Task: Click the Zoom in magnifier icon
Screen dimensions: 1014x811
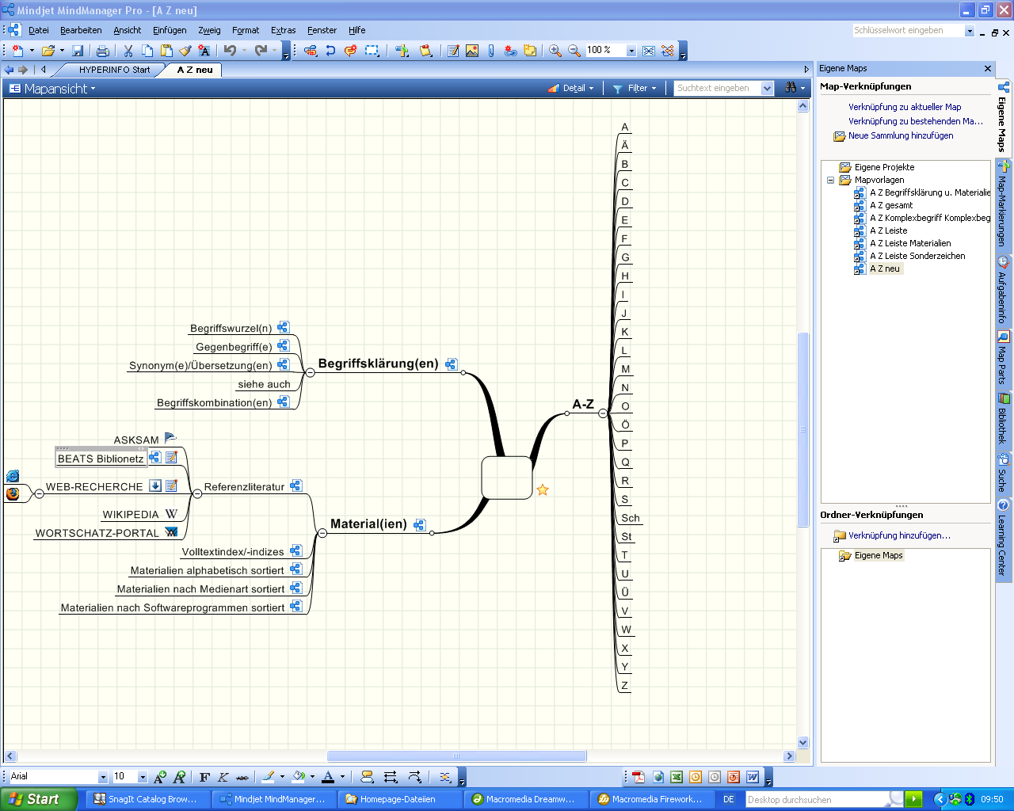Action: coord(555,51)
